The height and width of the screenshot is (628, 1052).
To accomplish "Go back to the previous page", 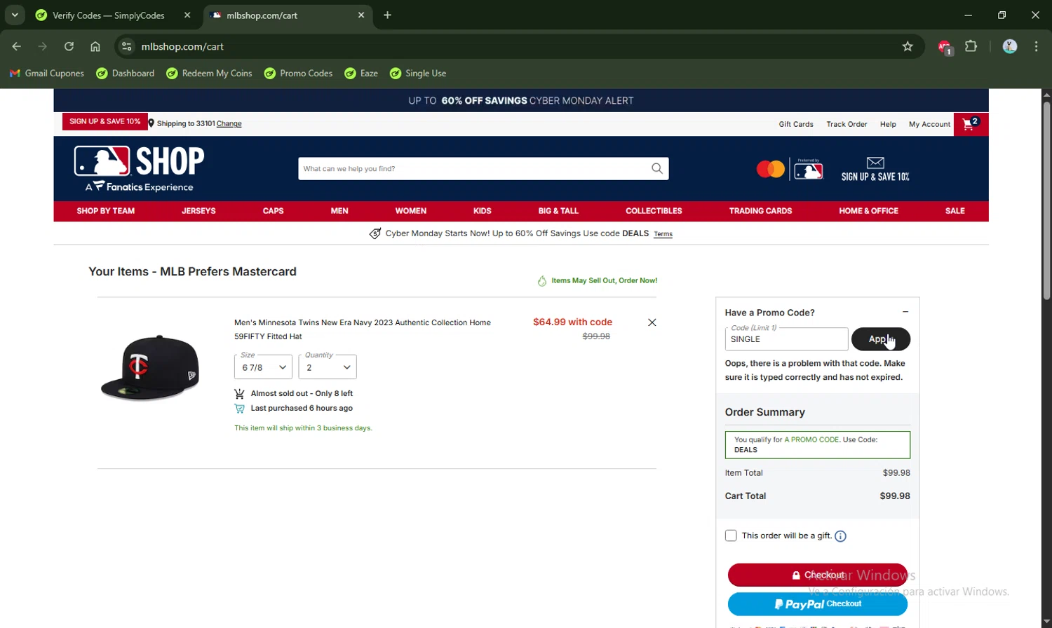I will [17, 46].
